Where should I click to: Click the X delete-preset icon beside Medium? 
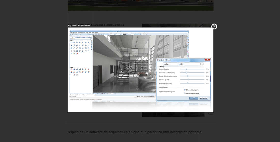[182, 64]
